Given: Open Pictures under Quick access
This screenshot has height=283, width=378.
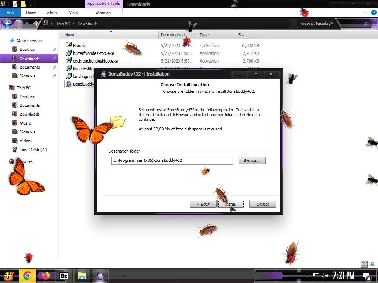Looking at the screenshot, I should [27, 76].
